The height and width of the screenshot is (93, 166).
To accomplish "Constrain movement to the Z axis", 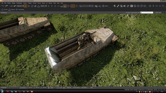I will tap(55, 6).
